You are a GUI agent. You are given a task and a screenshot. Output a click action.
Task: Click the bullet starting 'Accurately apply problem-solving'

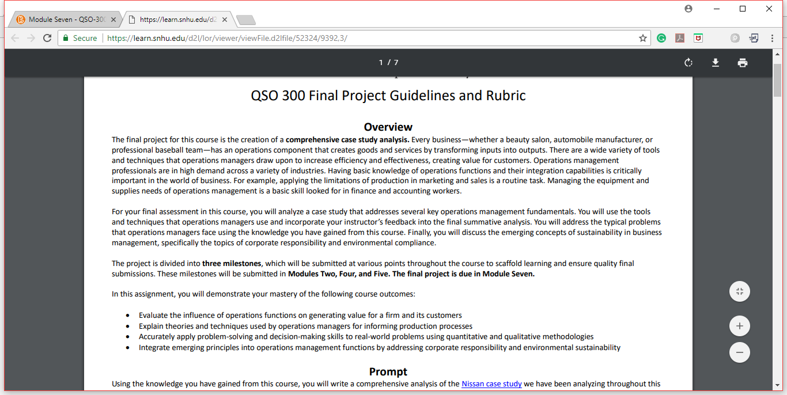tap(366, 336)
